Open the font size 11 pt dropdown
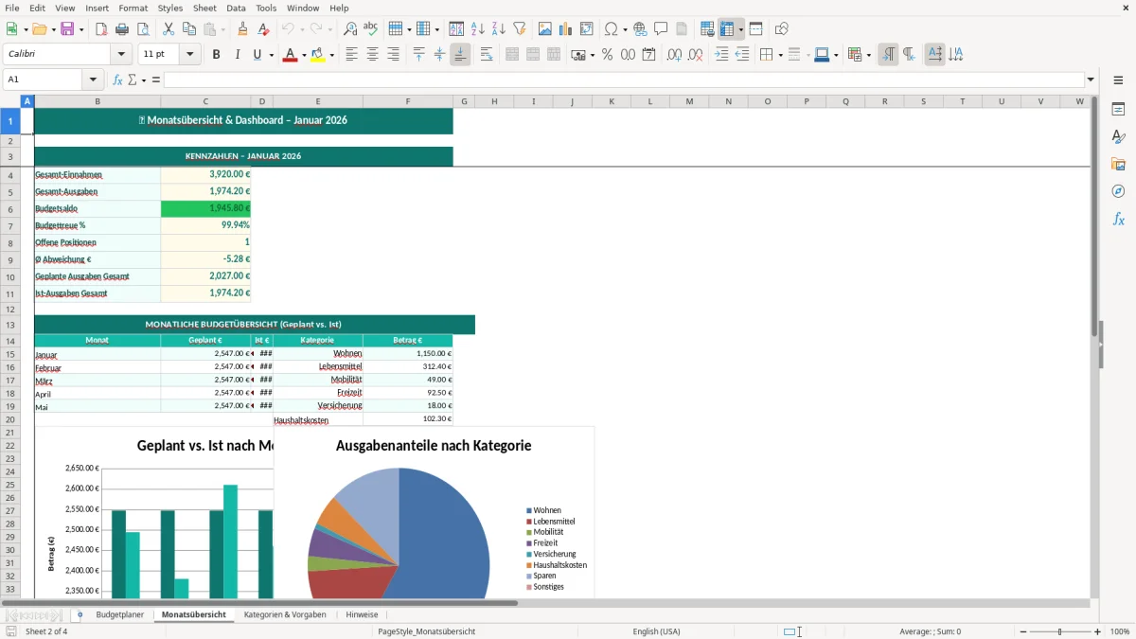 (x=189, y=55)
